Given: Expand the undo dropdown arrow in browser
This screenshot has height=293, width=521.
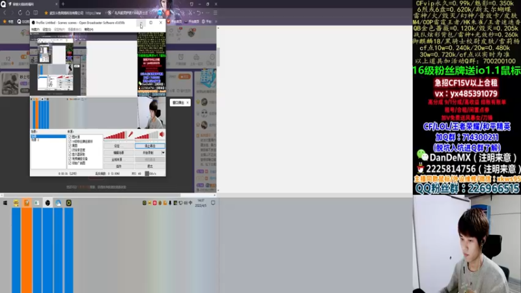Looking at the screenshot, I should point(202,13).
